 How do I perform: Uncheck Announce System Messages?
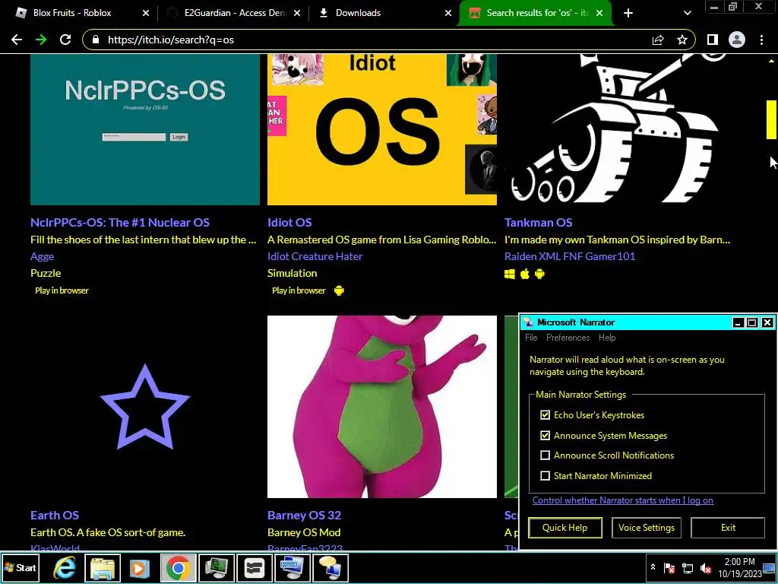point(546,436)
